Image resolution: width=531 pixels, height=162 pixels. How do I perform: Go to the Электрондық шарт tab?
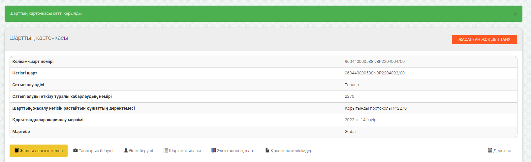(236, 151)
